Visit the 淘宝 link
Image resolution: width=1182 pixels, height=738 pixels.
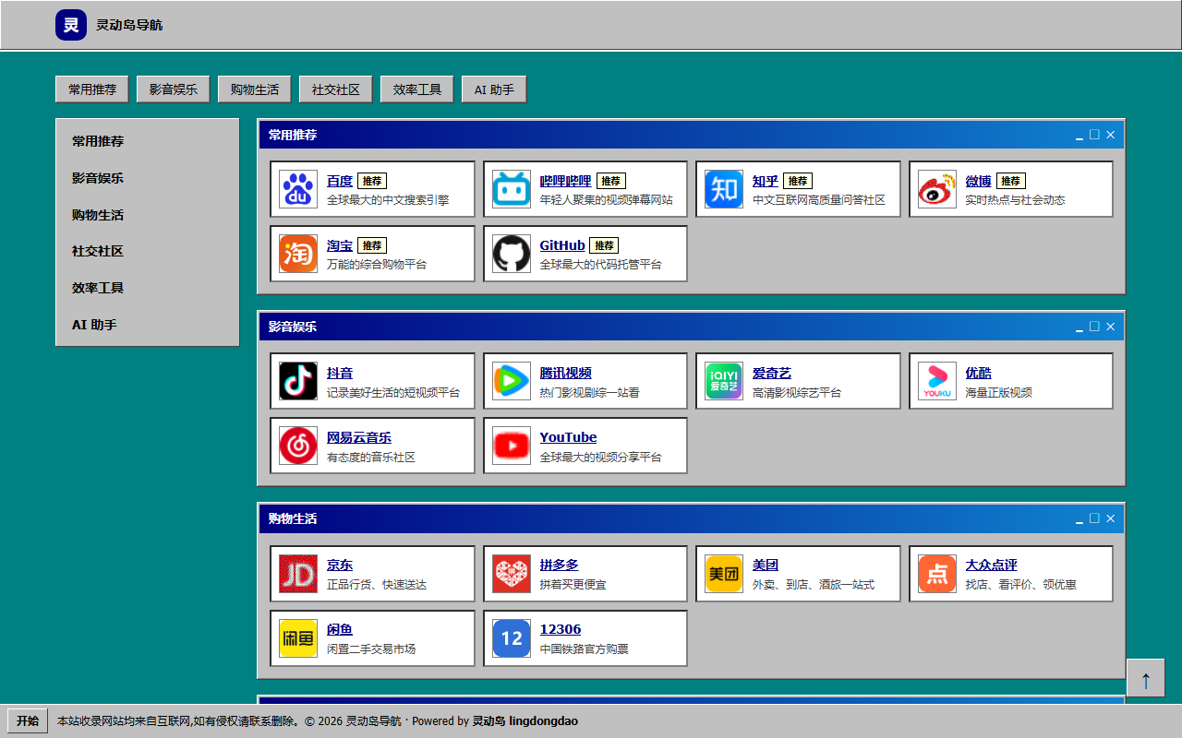pos(340,245)
